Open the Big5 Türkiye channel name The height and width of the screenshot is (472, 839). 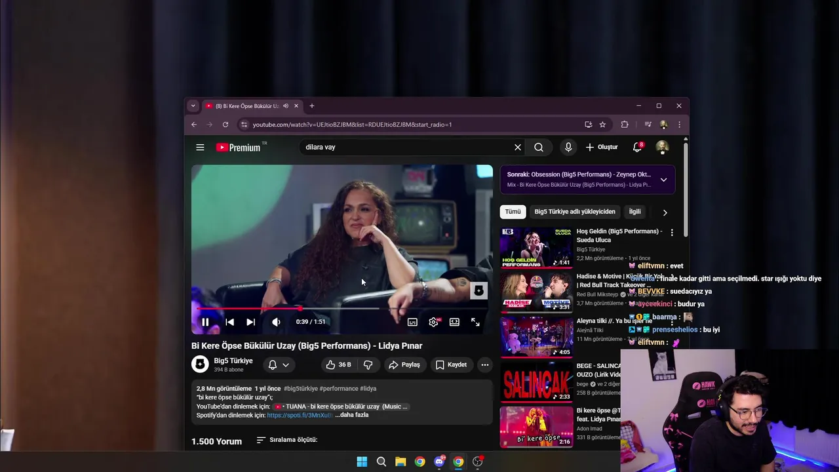233,361
